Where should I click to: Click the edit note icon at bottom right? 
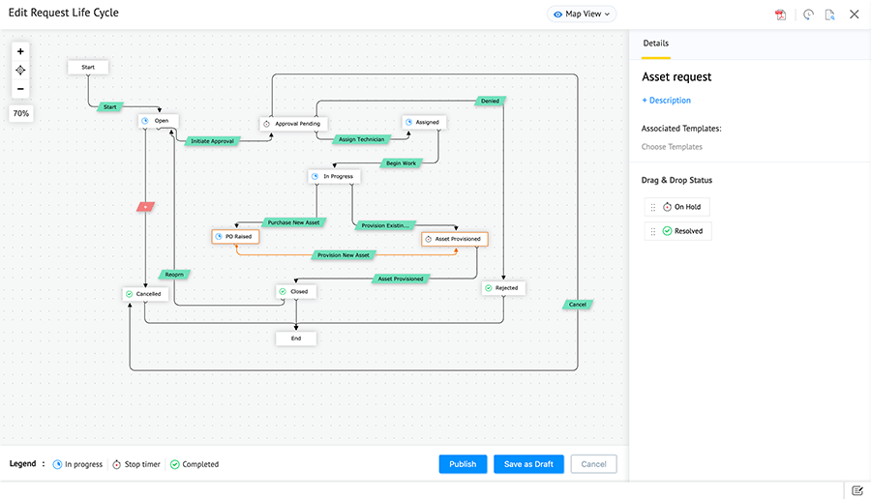point(857,490)
